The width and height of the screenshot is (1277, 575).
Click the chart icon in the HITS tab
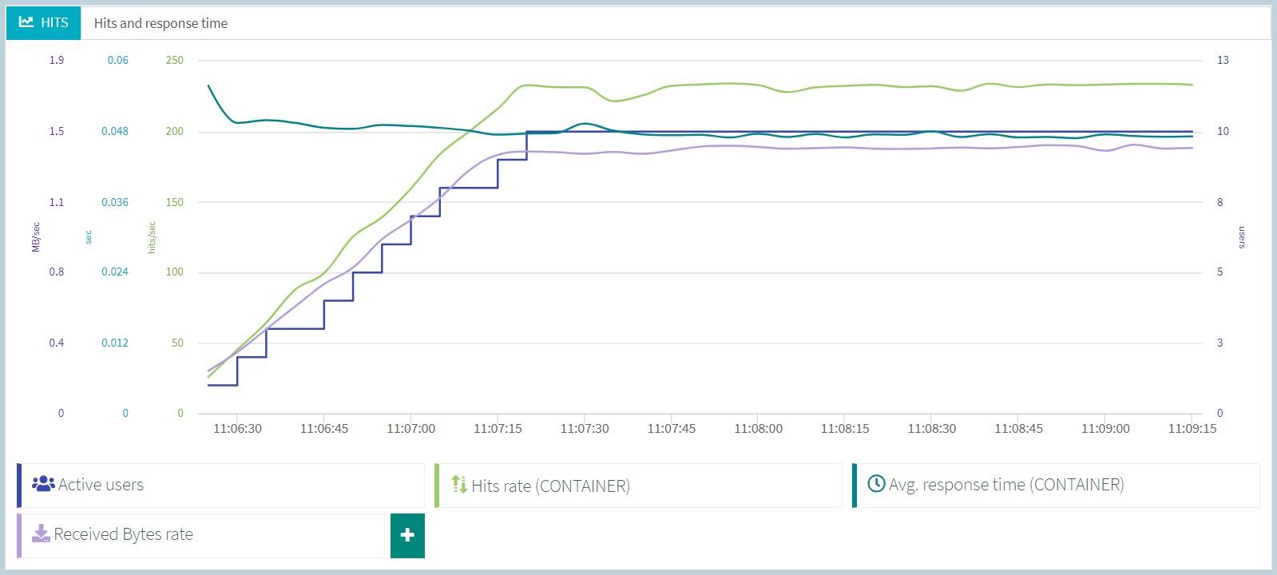pos(26,22)
